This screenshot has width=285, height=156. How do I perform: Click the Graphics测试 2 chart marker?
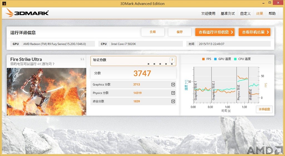tap(213, 91)
